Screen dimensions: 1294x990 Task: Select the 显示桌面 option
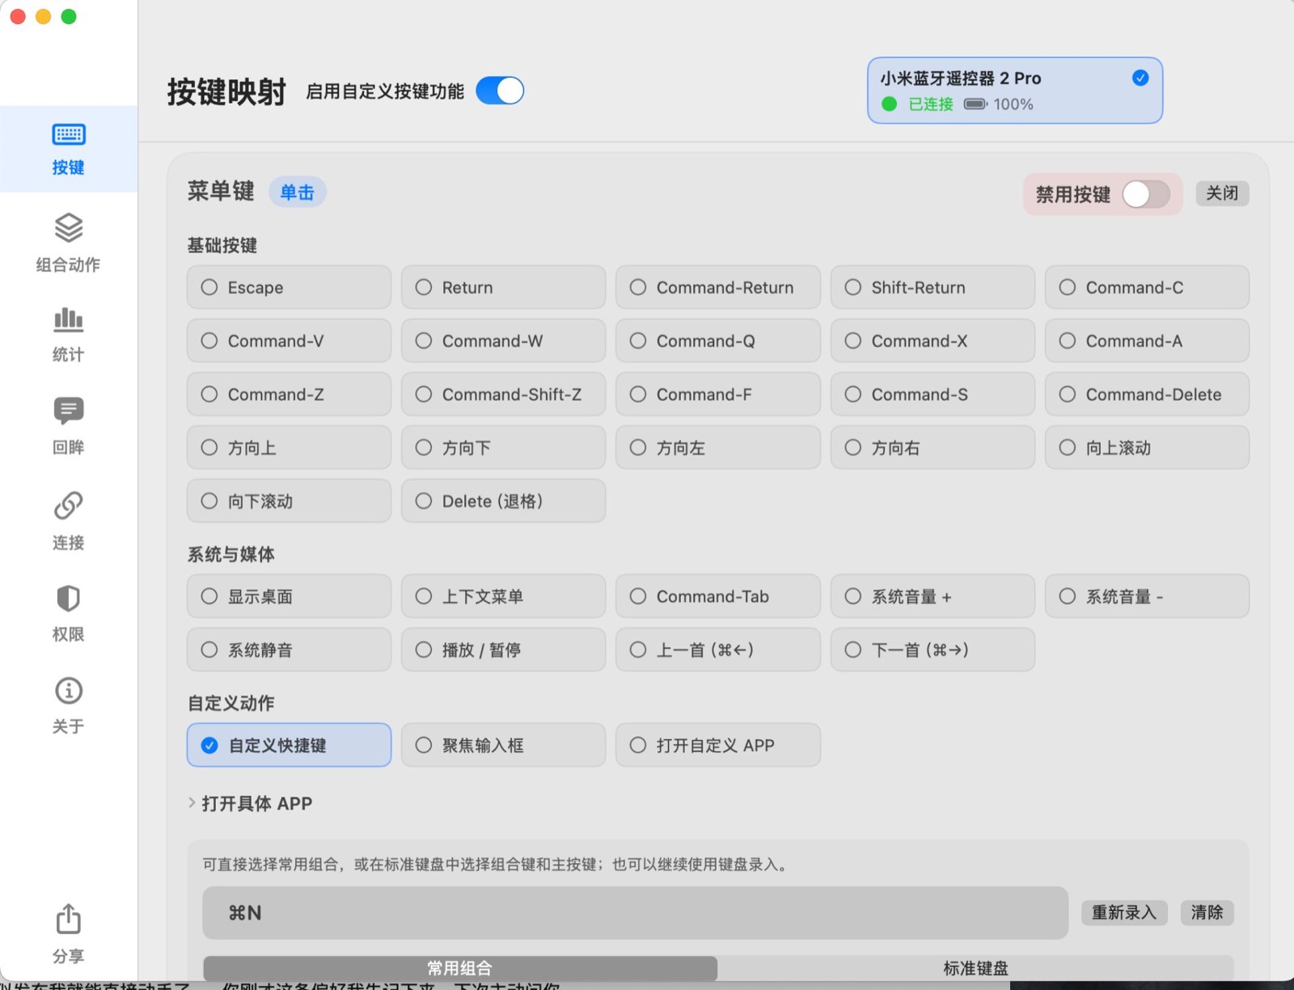[289, 596]
